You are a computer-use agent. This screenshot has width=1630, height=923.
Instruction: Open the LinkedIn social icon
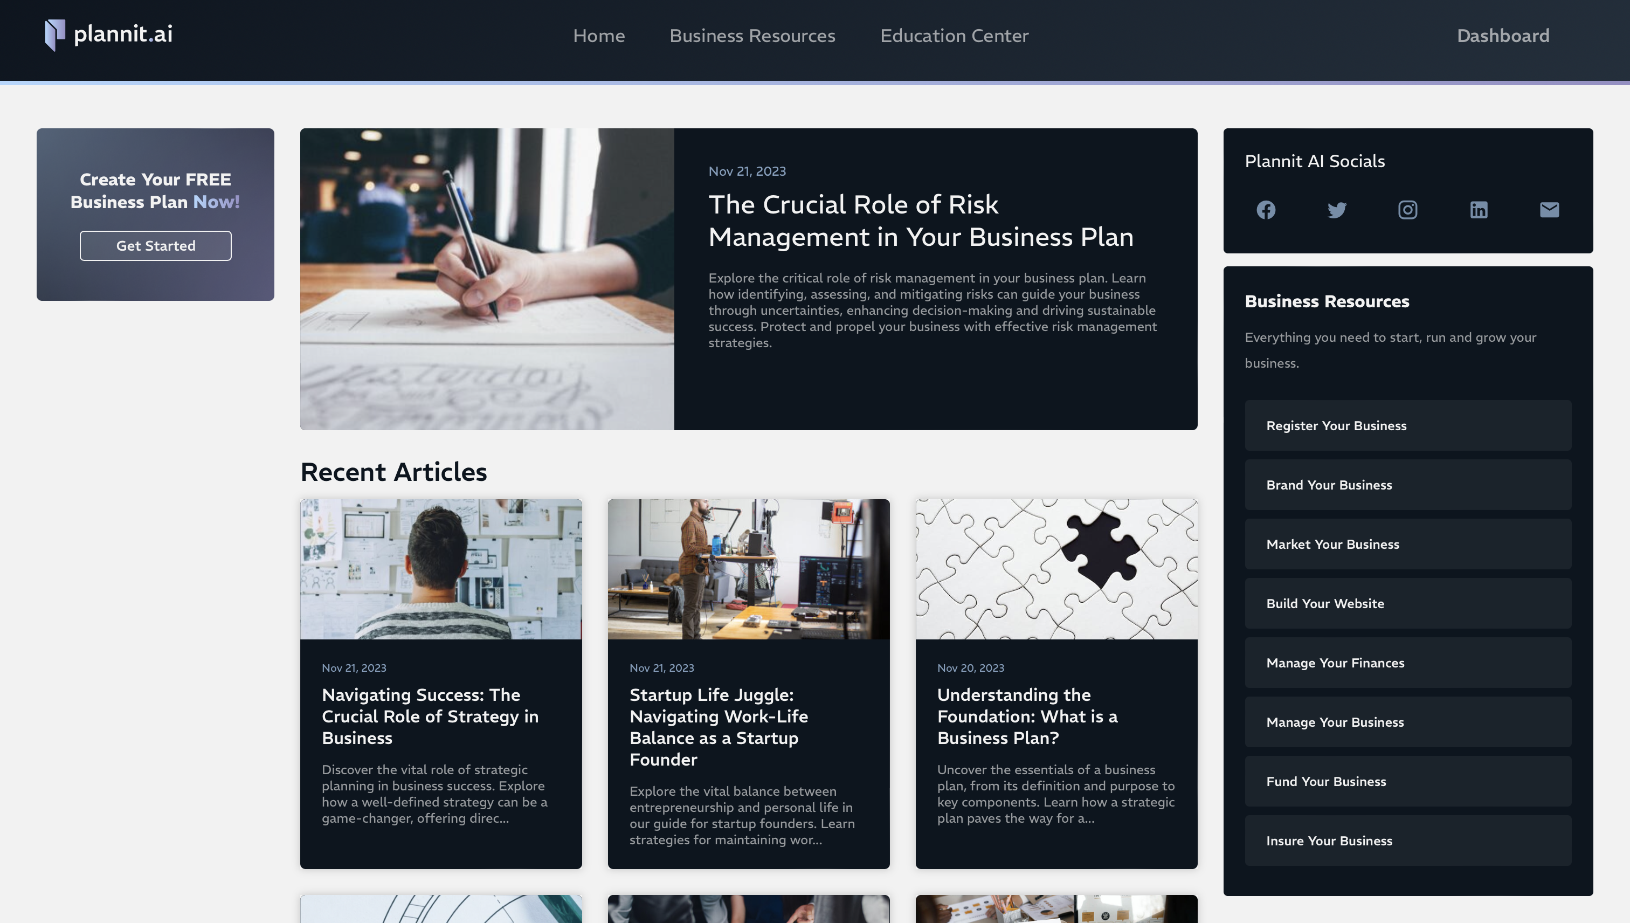click(1479, 210)
